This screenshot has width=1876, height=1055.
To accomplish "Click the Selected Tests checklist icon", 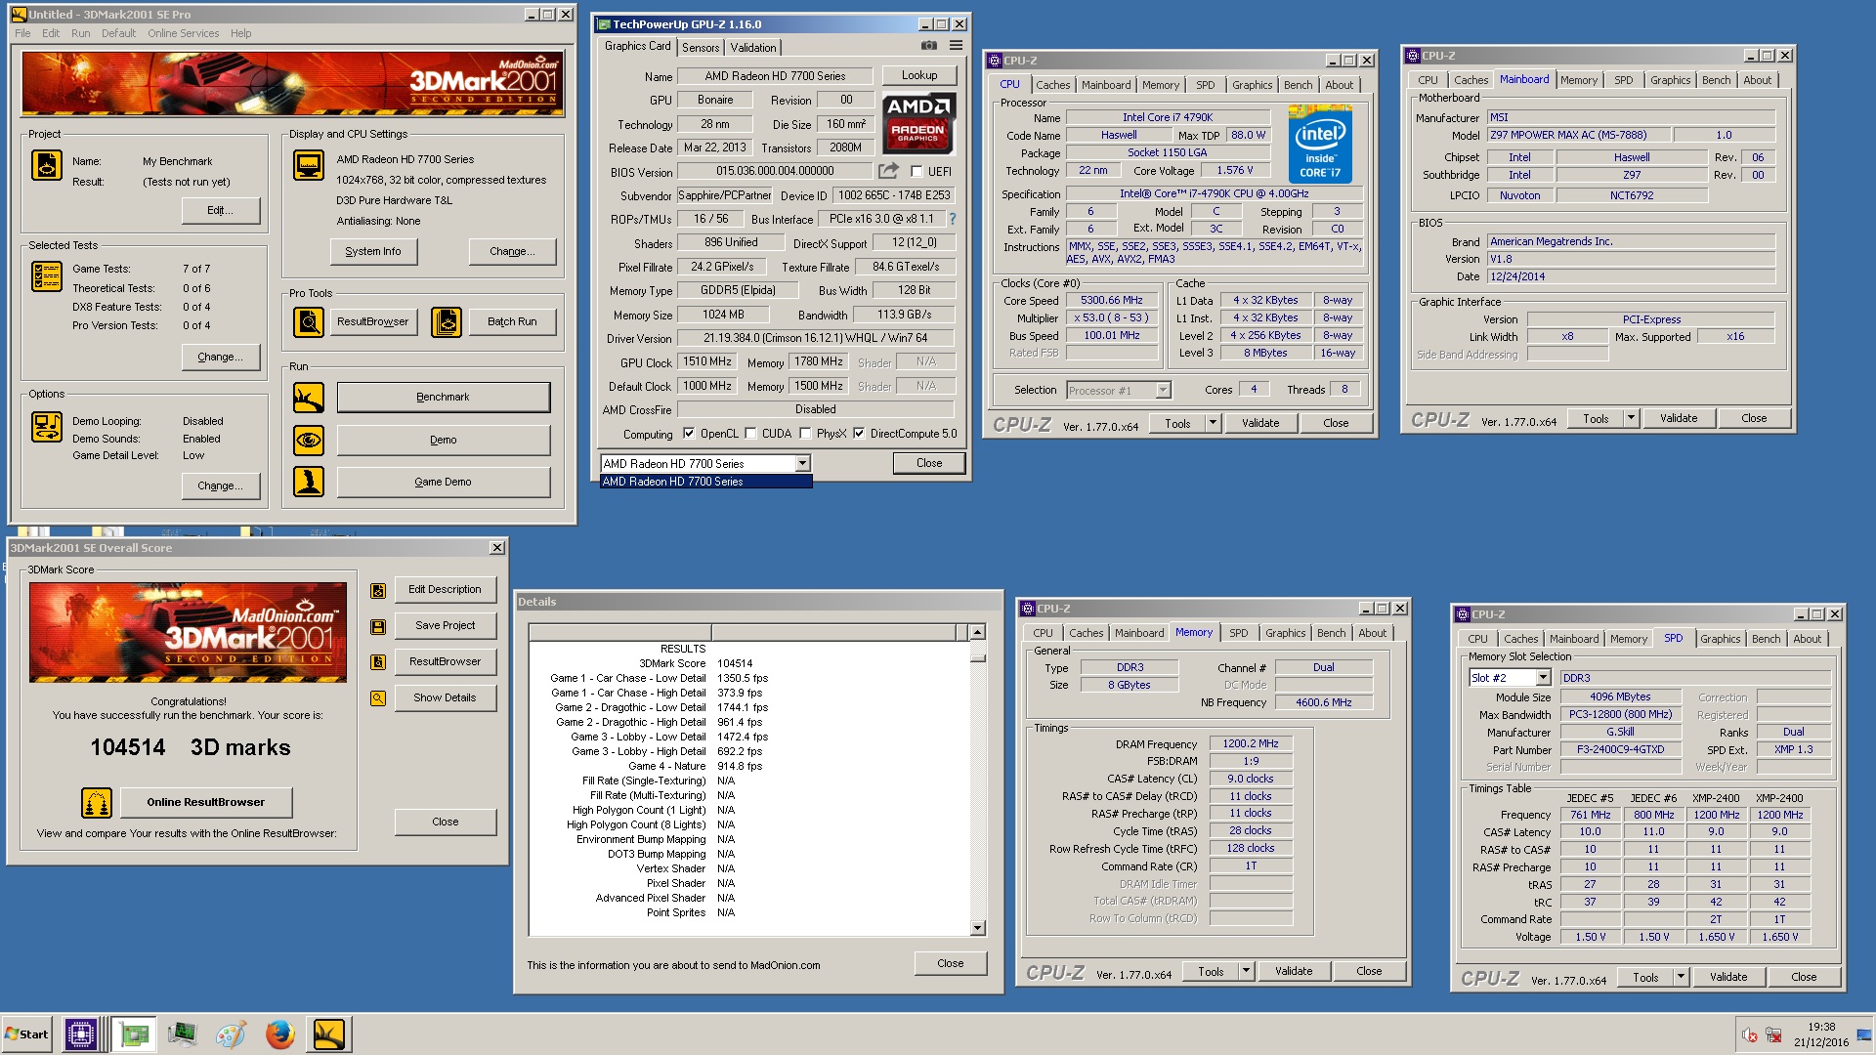I will pos(46,276).
